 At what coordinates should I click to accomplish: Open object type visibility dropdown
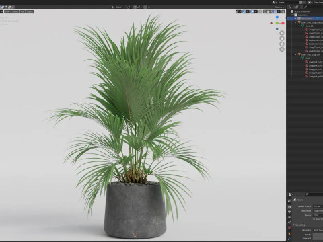click(x=238, y=11)
